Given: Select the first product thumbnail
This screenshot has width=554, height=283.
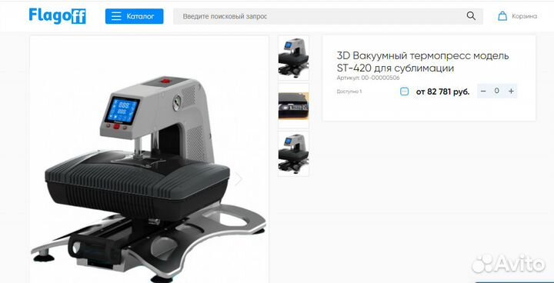Looking at the screenshot, I should (x=293, y=58).
